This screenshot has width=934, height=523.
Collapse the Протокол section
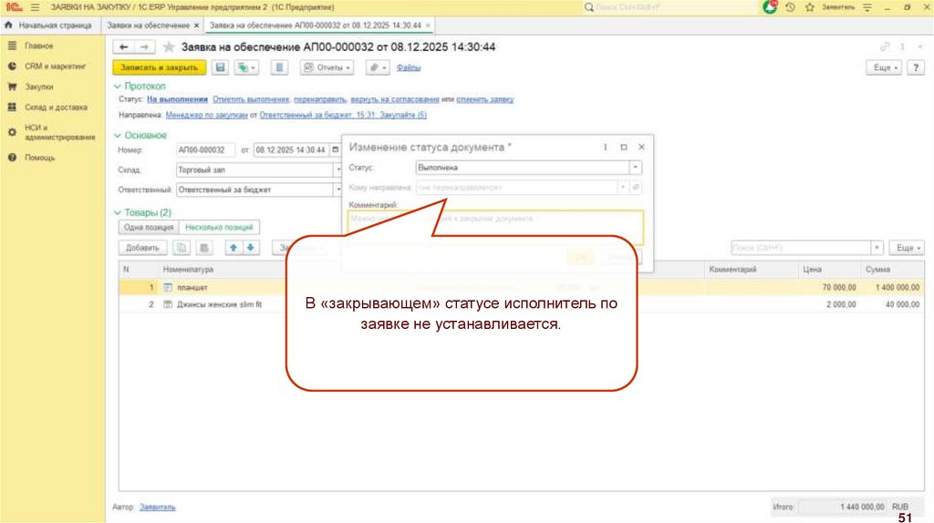click(117, 86)
